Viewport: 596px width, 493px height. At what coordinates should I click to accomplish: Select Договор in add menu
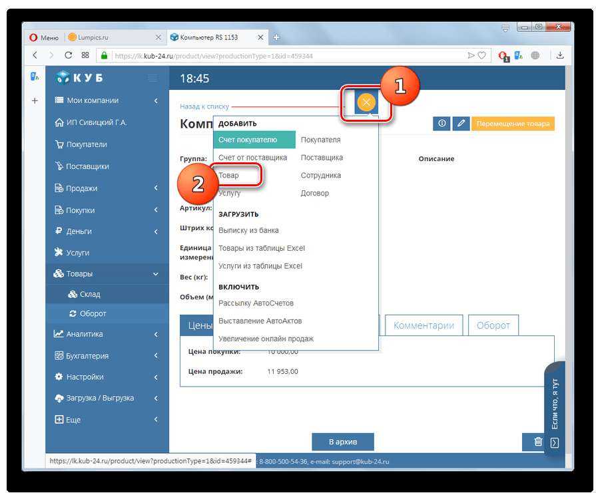pyautogui.click(x=315, y=193)
